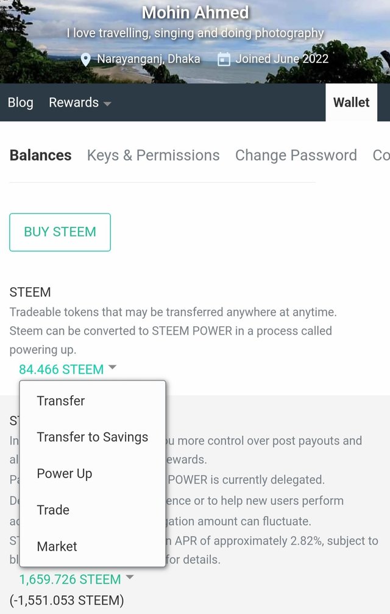Open the Blog tab
The height and width of the screenshot is (614, 390).
[x=21, y=102]
